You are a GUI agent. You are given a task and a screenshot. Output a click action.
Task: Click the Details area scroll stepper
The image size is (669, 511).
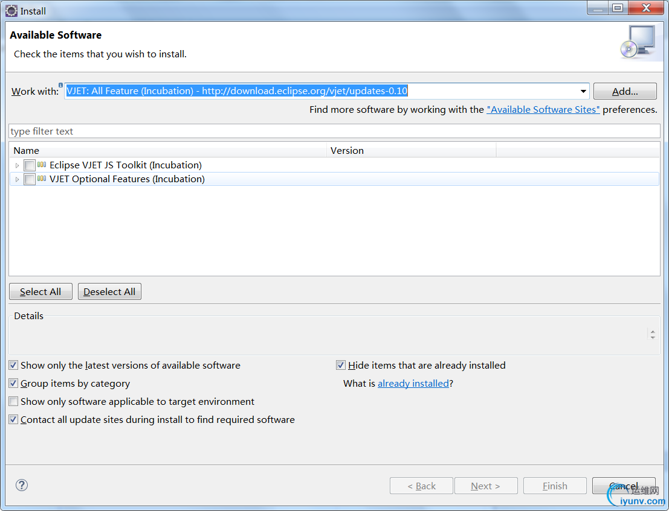click(653, 334)
